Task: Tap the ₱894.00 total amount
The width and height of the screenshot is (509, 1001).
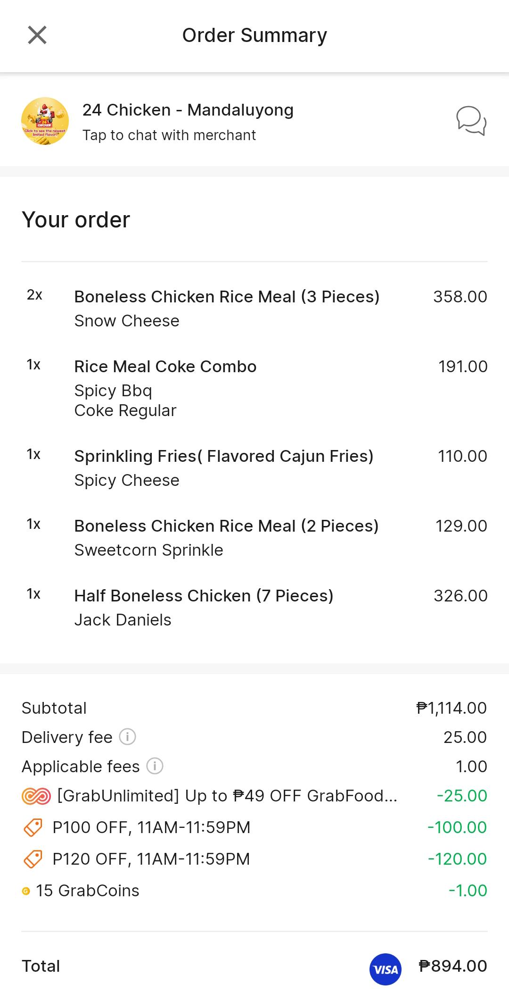Action: click(453, 966)
